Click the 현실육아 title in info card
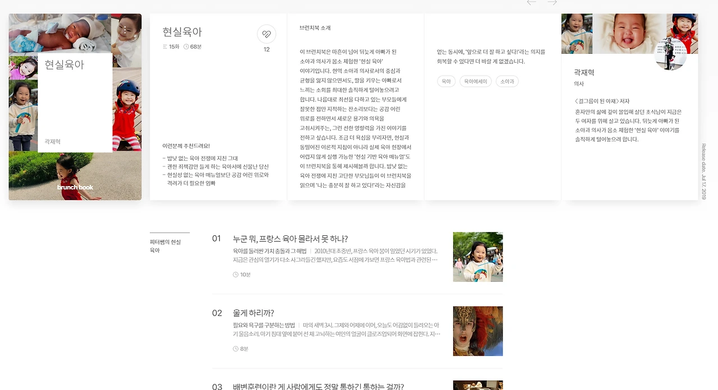 (x=182, y=32)
